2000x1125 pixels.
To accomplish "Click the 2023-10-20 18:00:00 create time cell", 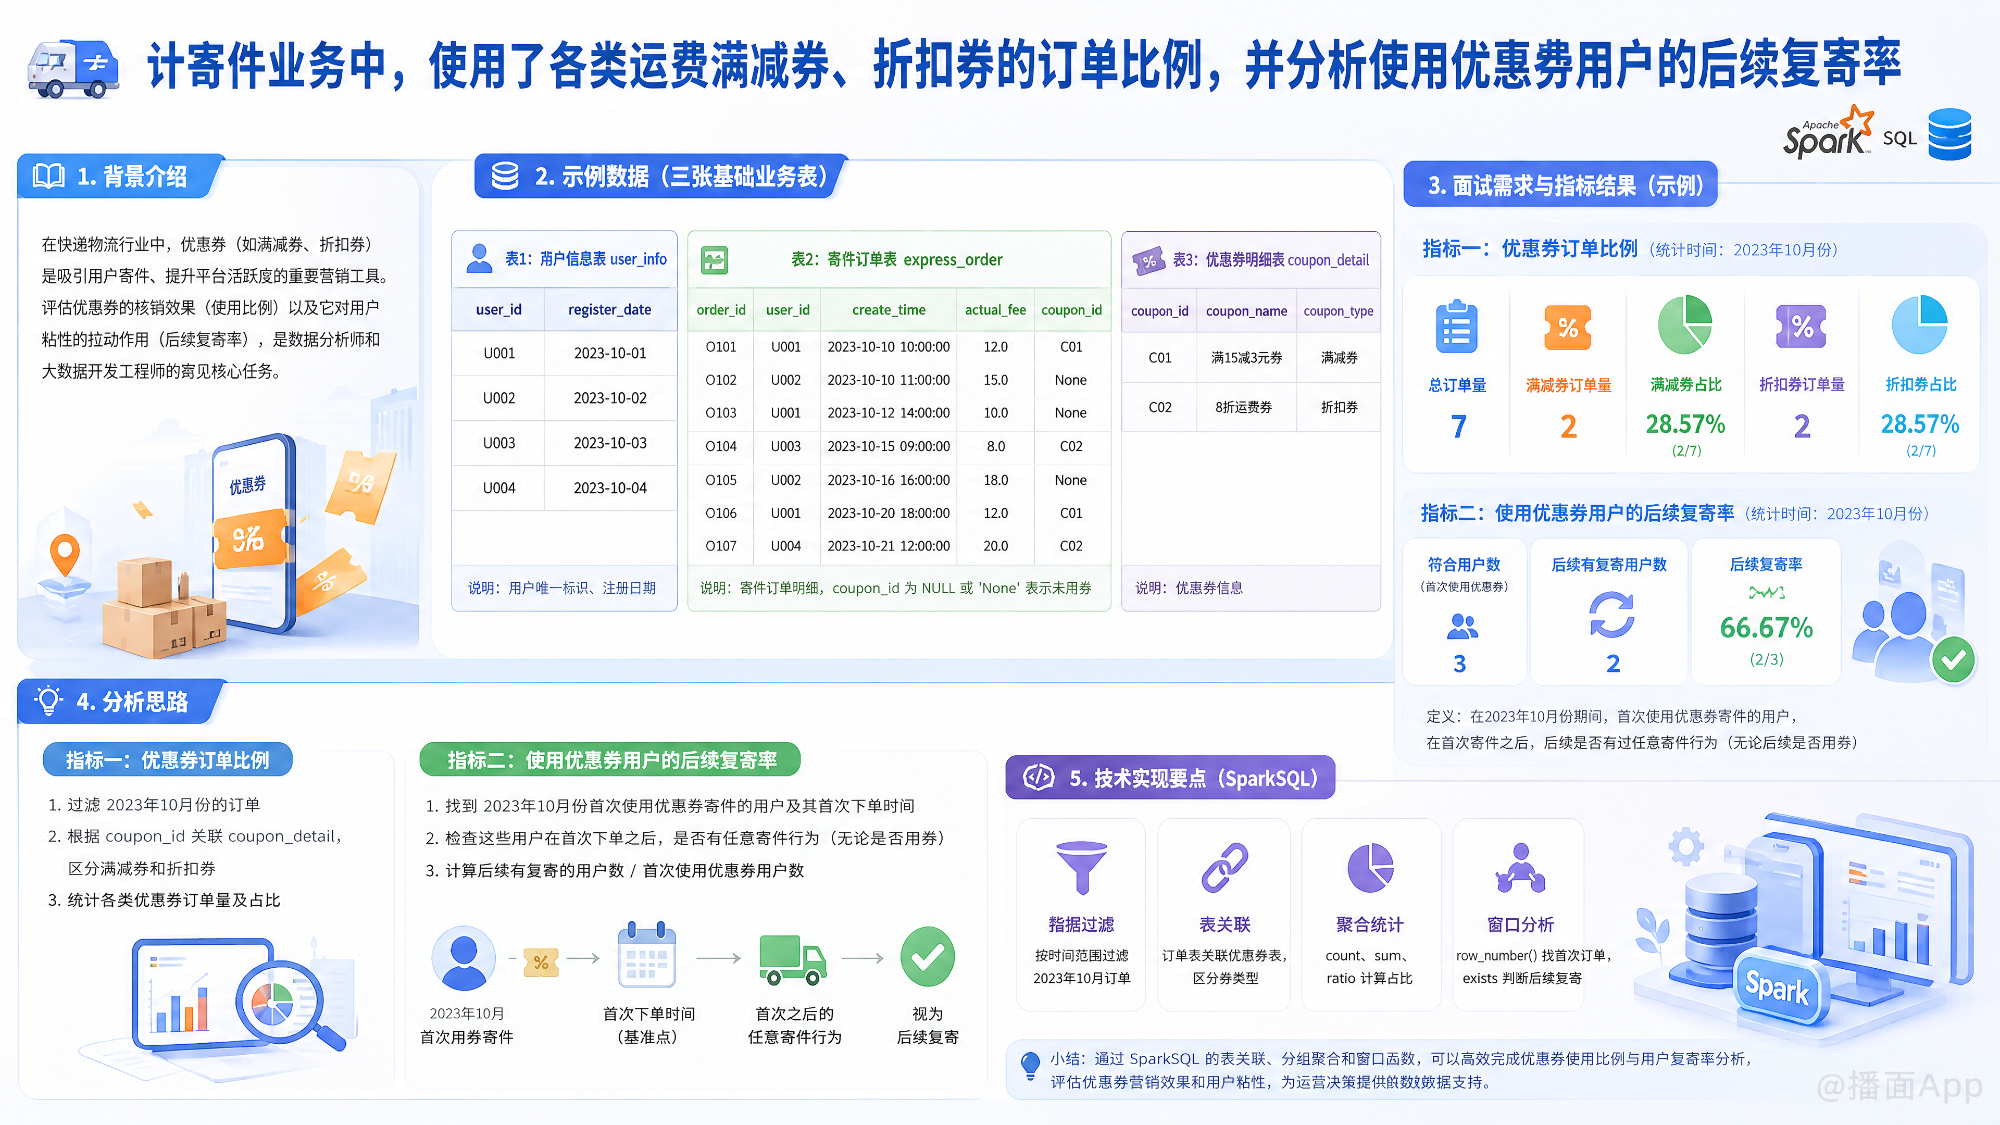I will click(x=888, y=512).
